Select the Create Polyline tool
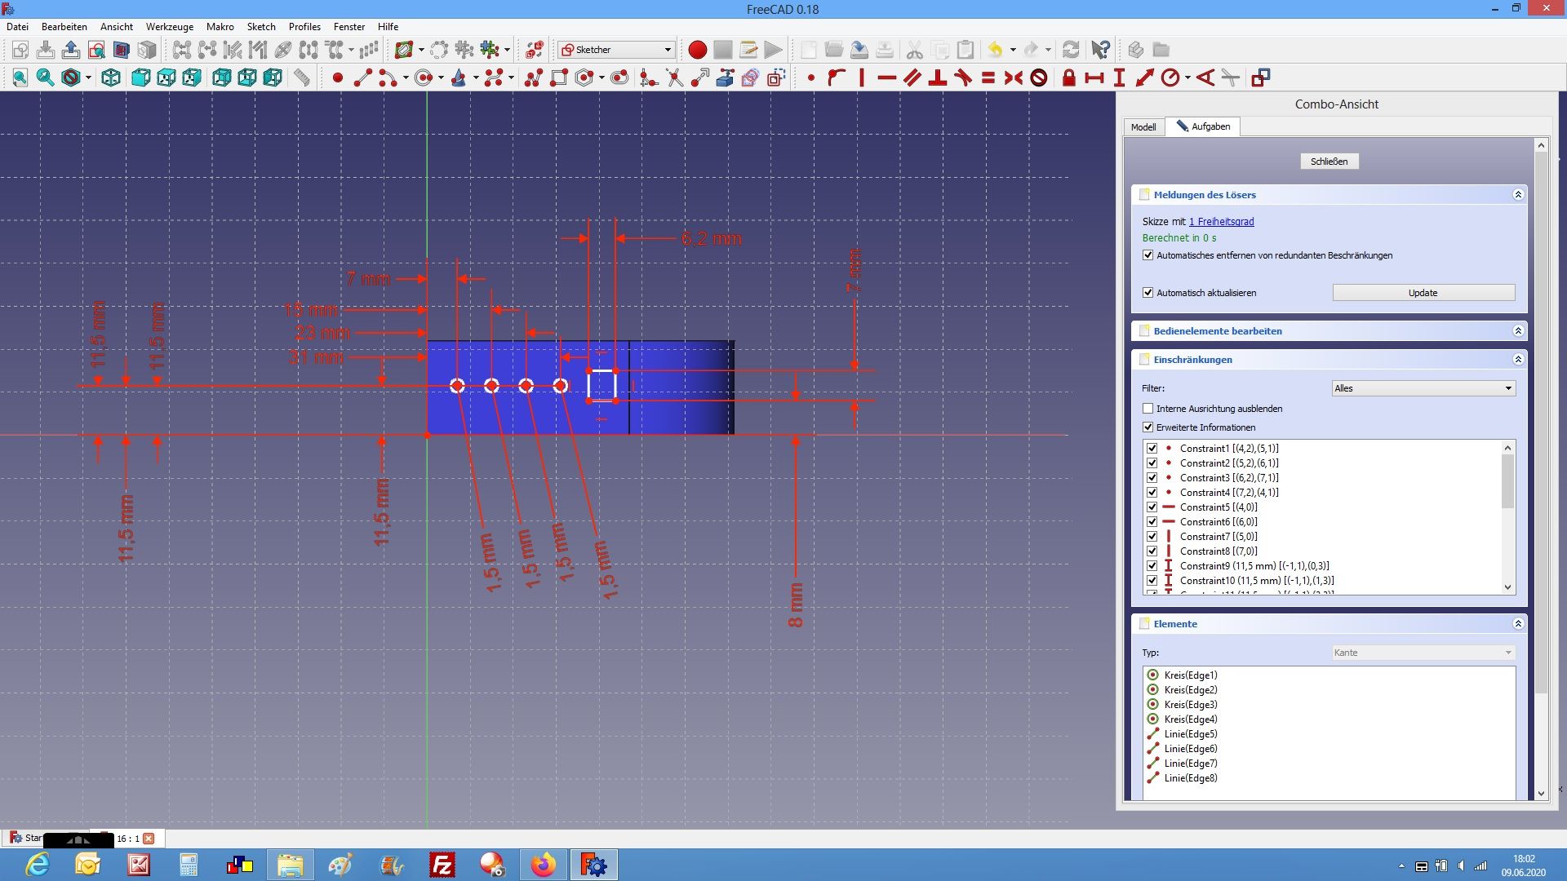The height and width of the screenshot is (881, 1567). (x=534, y=77)
